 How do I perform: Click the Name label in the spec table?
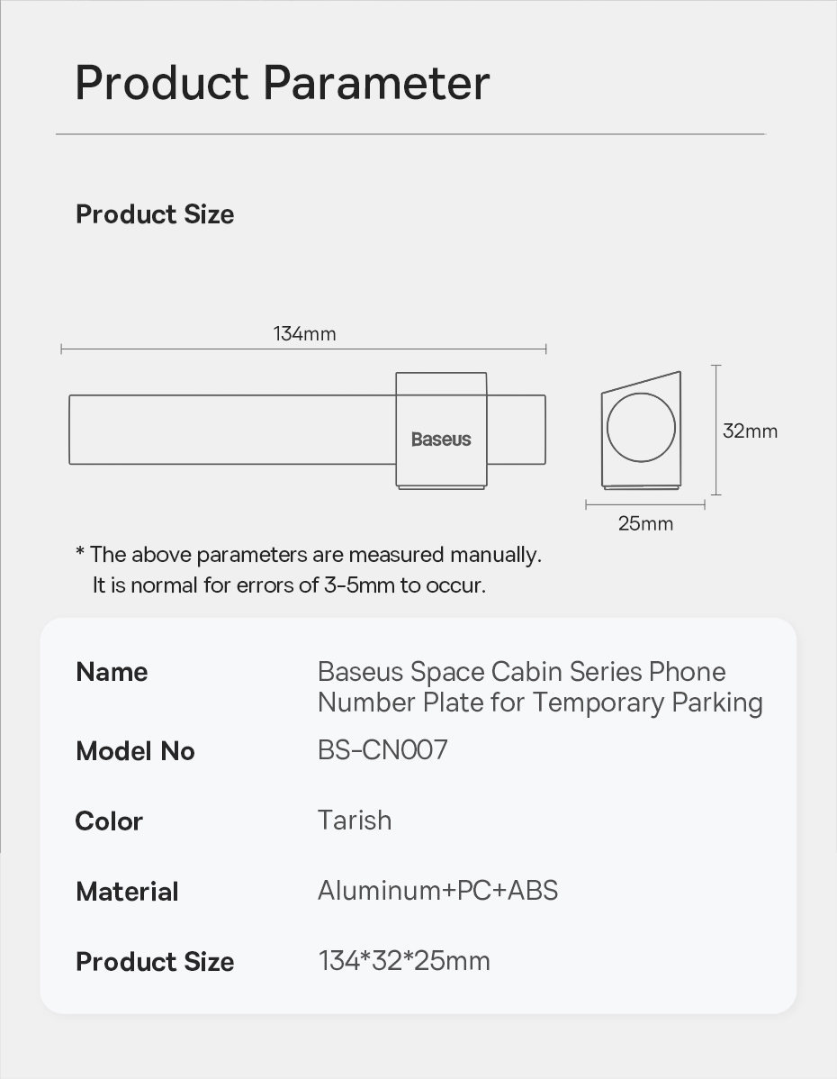point(112,672)
